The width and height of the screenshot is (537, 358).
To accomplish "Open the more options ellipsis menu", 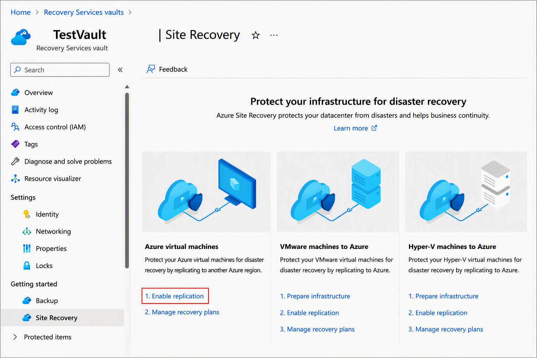I will 274,35.
